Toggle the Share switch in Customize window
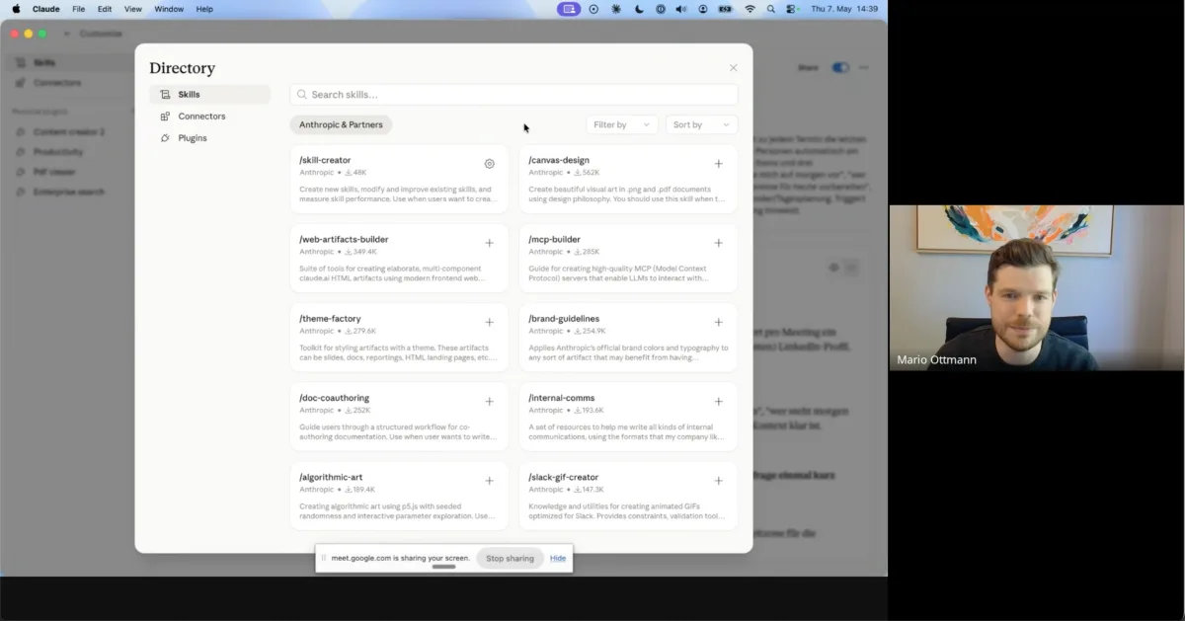The width and height of the screenshot is (1185, 621). [x=840, y=68]
